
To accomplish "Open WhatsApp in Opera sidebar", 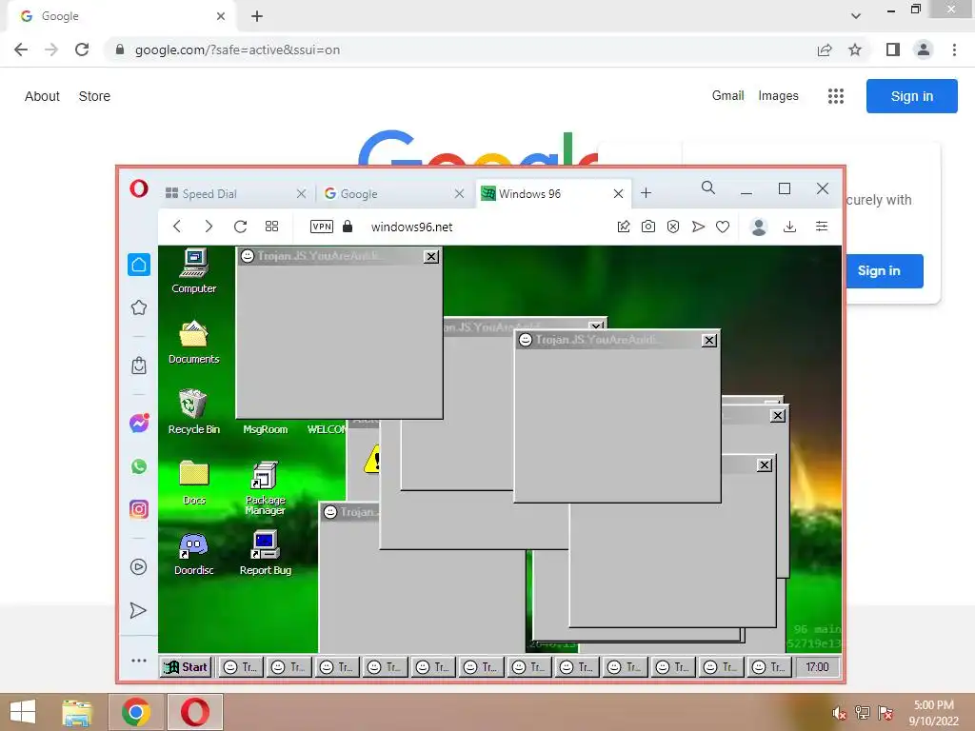I will pos(139,466).
